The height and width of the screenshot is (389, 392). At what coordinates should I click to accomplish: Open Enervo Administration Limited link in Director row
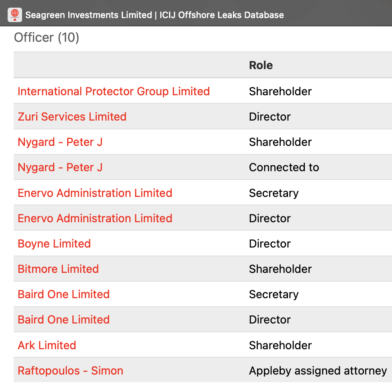pyautogui.click(x=95, y=218)
